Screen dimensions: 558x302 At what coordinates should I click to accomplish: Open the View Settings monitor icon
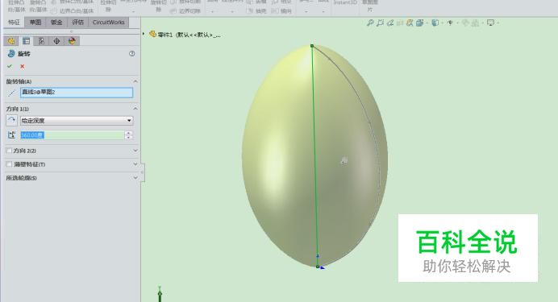[x=490, y=23]
